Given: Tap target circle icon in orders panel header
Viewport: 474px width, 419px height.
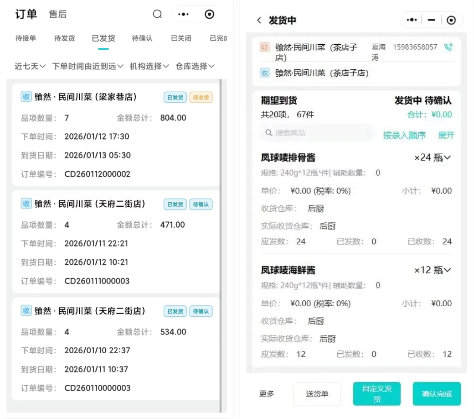Looking at the screenshot, I should pyautogui.click(x=209, y=14).
